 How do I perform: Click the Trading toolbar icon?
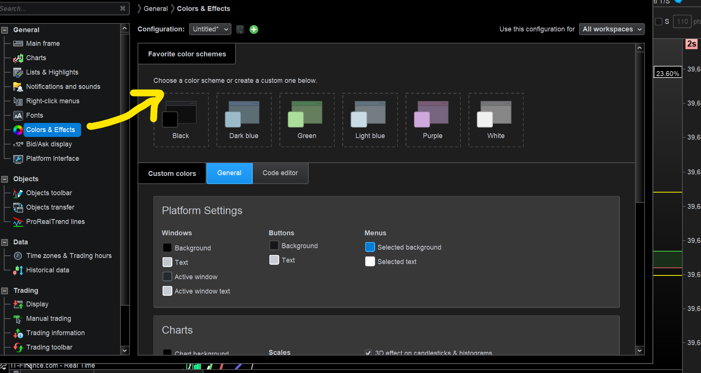pyautogui.click(x=18, y=347)
